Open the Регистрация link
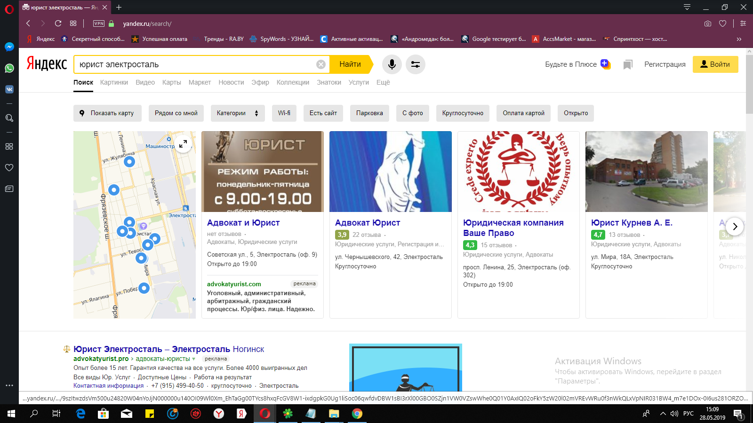 [x=665, y=64]
